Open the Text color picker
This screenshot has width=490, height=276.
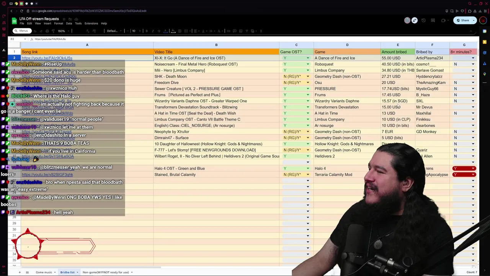click(x=165, y=31)
